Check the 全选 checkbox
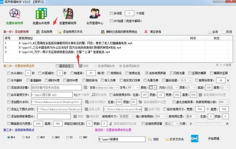Viewport: 236px width, 149px height. click(210, 32)
